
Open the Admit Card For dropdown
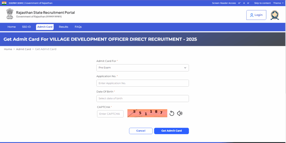click(x=143, y=68)
